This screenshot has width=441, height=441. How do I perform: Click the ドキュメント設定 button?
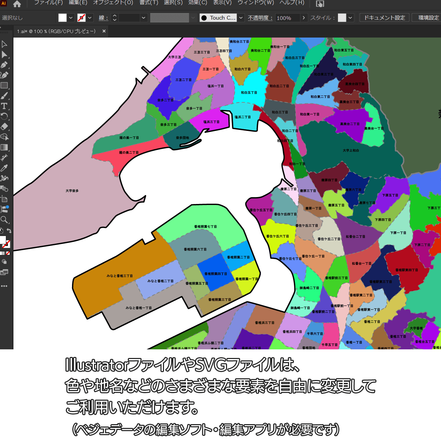[384, 18]
